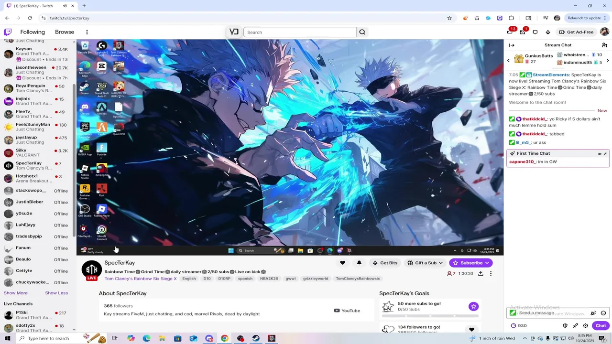Open the three-dot menu beside Browse
Screen dimensions: 612x344
coord(87,32)
